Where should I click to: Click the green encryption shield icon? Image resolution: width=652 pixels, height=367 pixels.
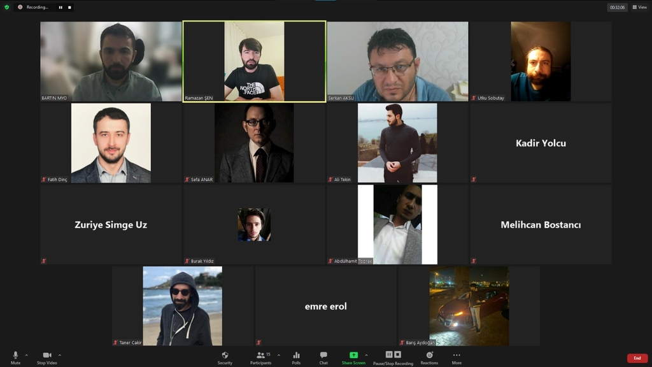click(x=7, y=7)
